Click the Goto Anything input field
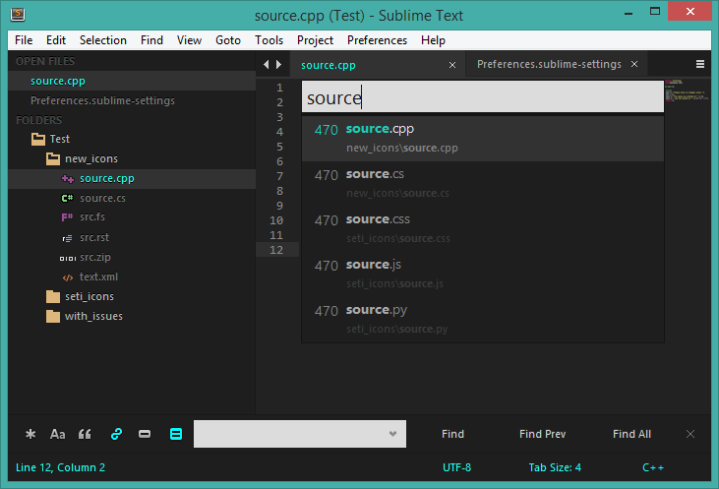The width and height of the screenshot is (719, 489). pyautogui.click(x=482, y=96)
